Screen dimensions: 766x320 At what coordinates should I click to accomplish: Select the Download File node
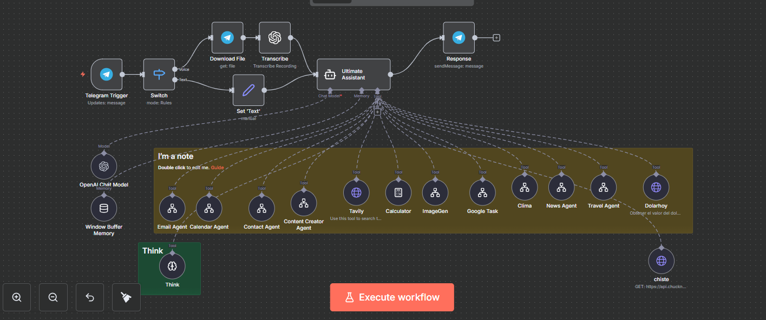227,38
